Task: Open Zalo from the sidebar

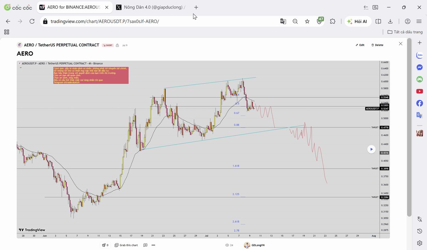Action: (420, 55)
